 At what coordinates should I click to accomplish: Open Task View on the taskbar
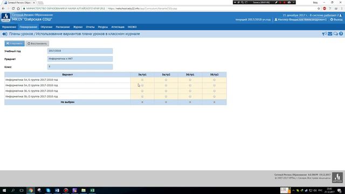tap(22, 190)
